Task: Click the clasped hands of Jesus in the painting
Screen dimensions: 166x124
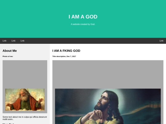Action: [97, 115]
